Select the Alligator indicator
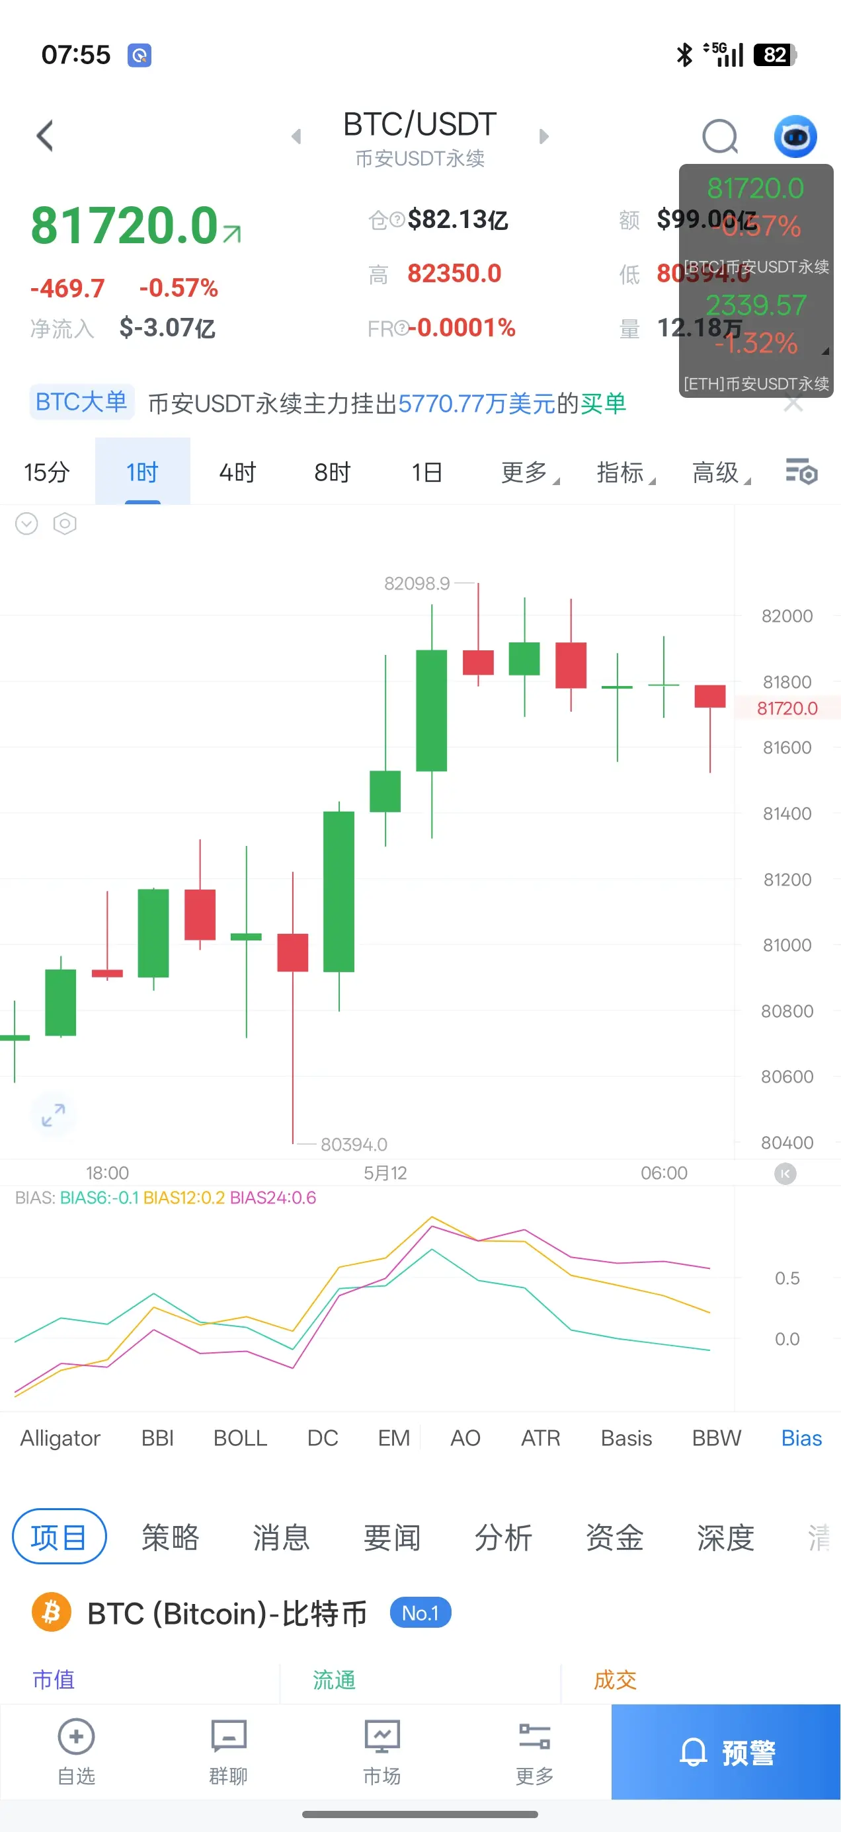The height and width of the screenshot is (1832, 841). tap(60, 1438)
